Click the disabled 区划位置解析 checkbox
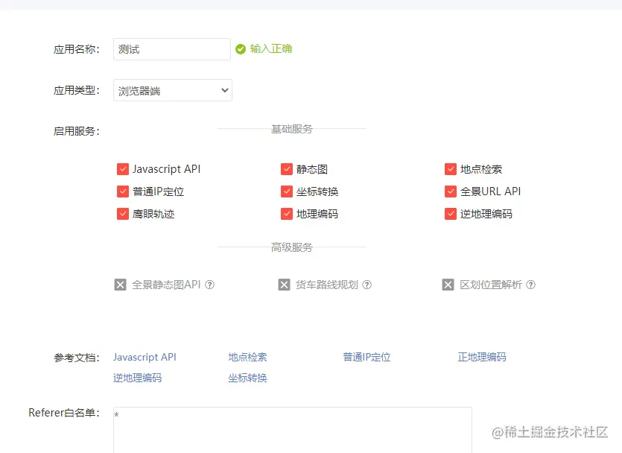This screenshot has width=622, height=453. tap(448, 285)
